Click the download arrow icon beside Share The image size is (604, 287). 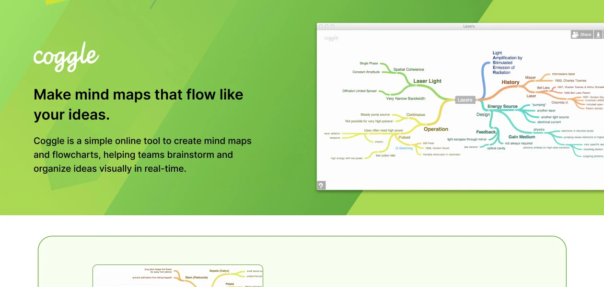598,34
